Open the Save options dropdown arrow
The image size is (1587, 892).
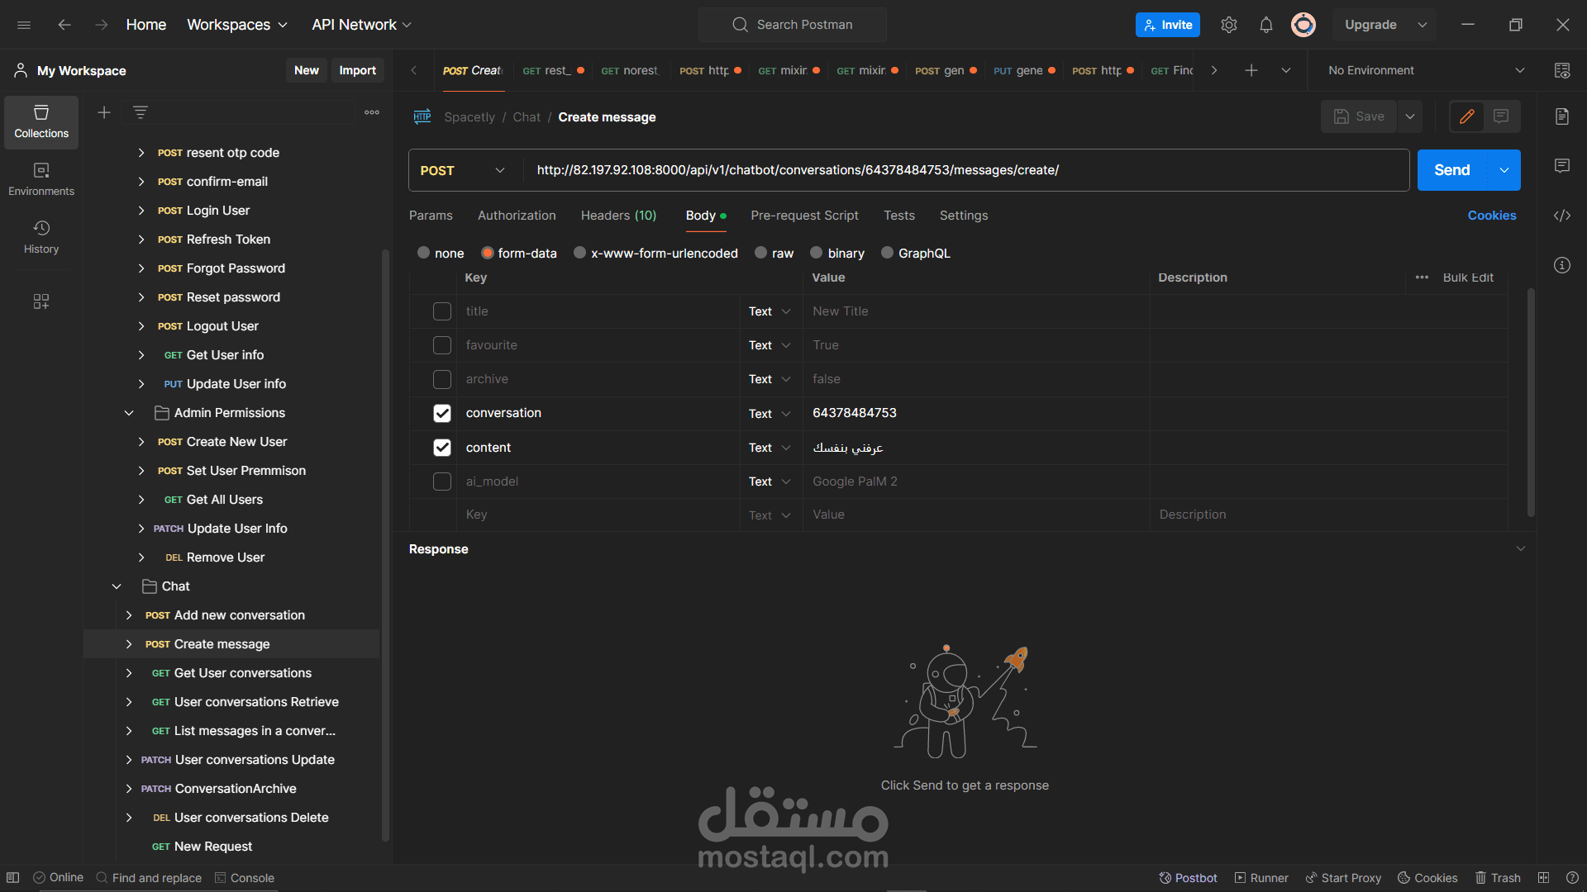(1410, 116)
